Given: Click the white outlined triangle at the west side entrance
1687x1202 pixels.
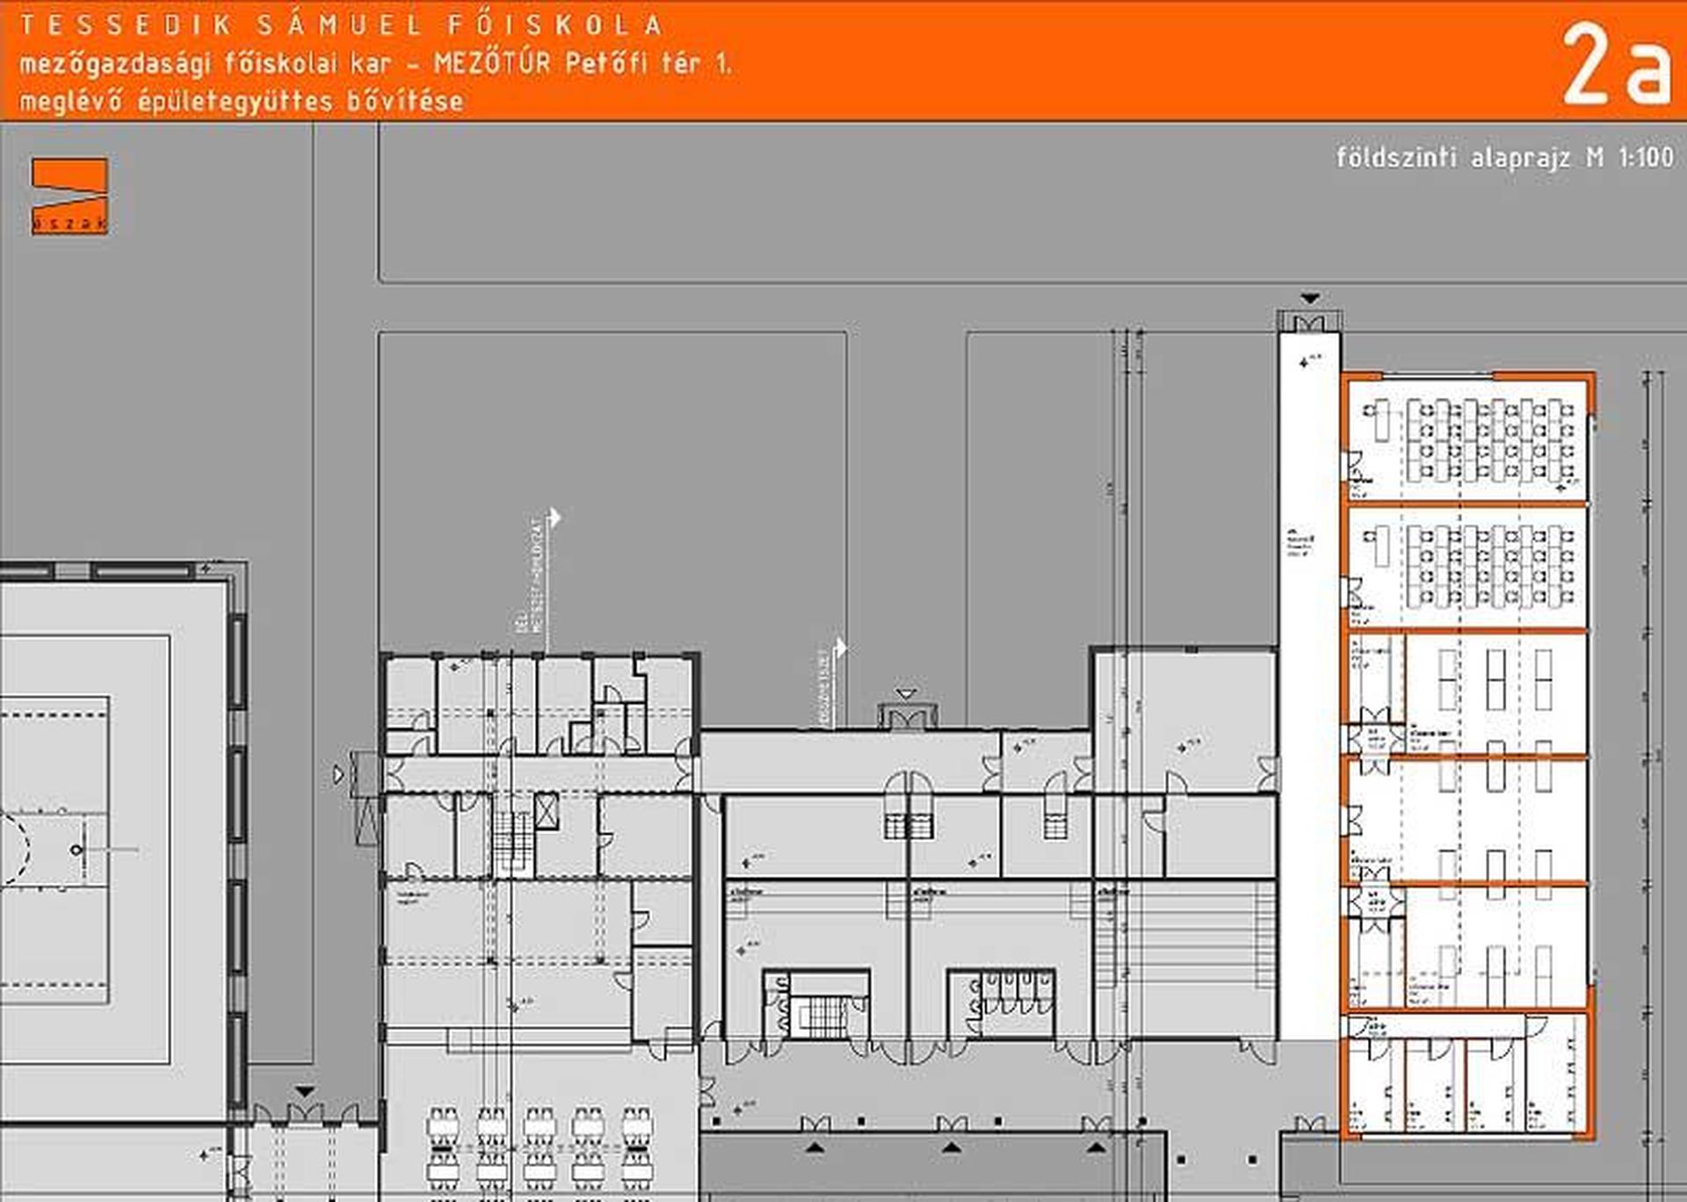Looking at the screenshot, I should [x=339, y=774].
